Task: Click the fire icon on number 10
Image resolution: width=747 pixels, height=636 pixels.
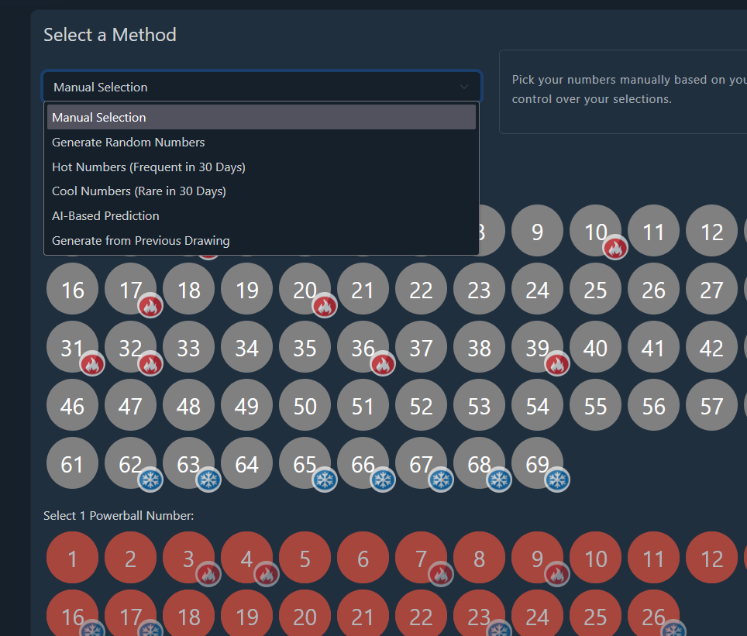Action: tap(615, 248)
